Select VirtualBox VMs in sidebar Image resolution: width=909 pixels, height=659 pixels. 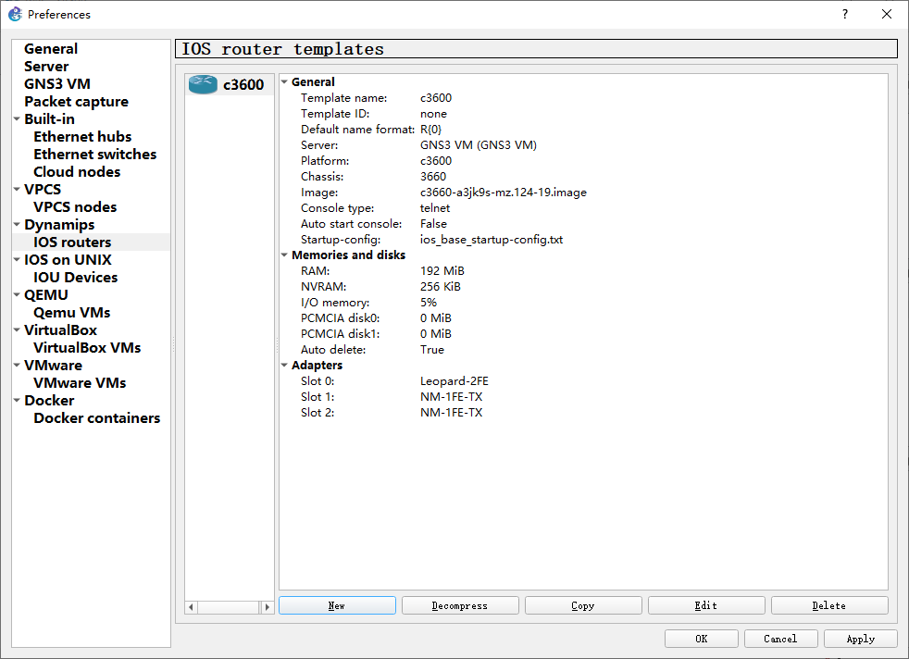click(87, 348)
